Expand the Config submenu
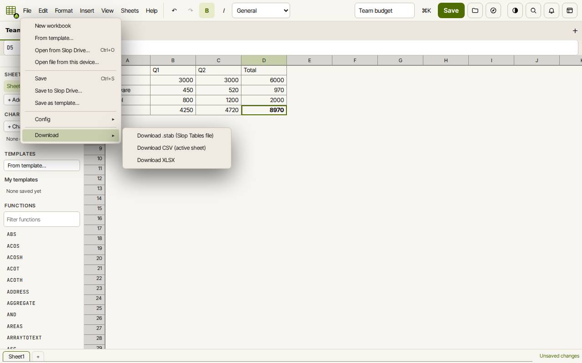 pos(70,119)
